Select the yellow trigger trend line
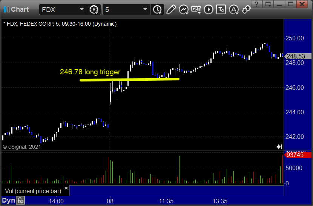 click(129, 80)
